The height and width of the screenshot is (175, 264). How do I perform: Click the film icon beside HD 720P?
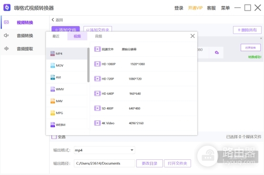click(97, 79)
